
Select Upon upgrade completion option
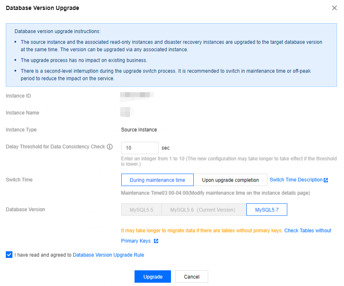[x=230, y=180]
